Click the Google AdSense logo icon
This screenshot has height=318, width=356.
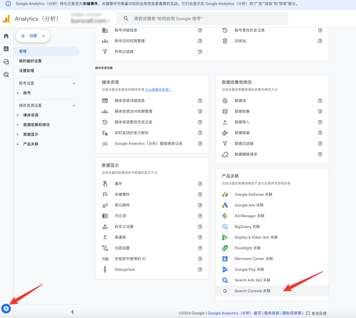[x=225, y=194]
